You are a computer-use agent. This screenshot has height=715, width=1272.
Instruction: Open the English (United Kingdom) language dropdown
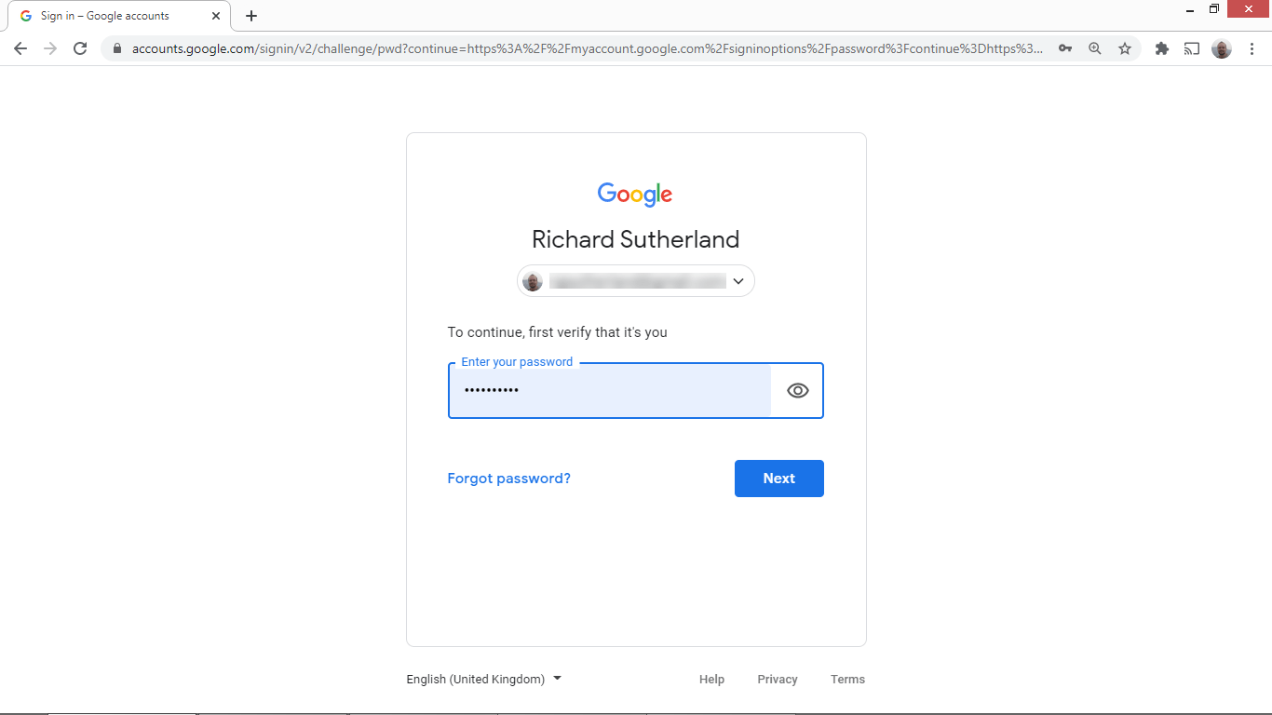[x=482, y=679]
